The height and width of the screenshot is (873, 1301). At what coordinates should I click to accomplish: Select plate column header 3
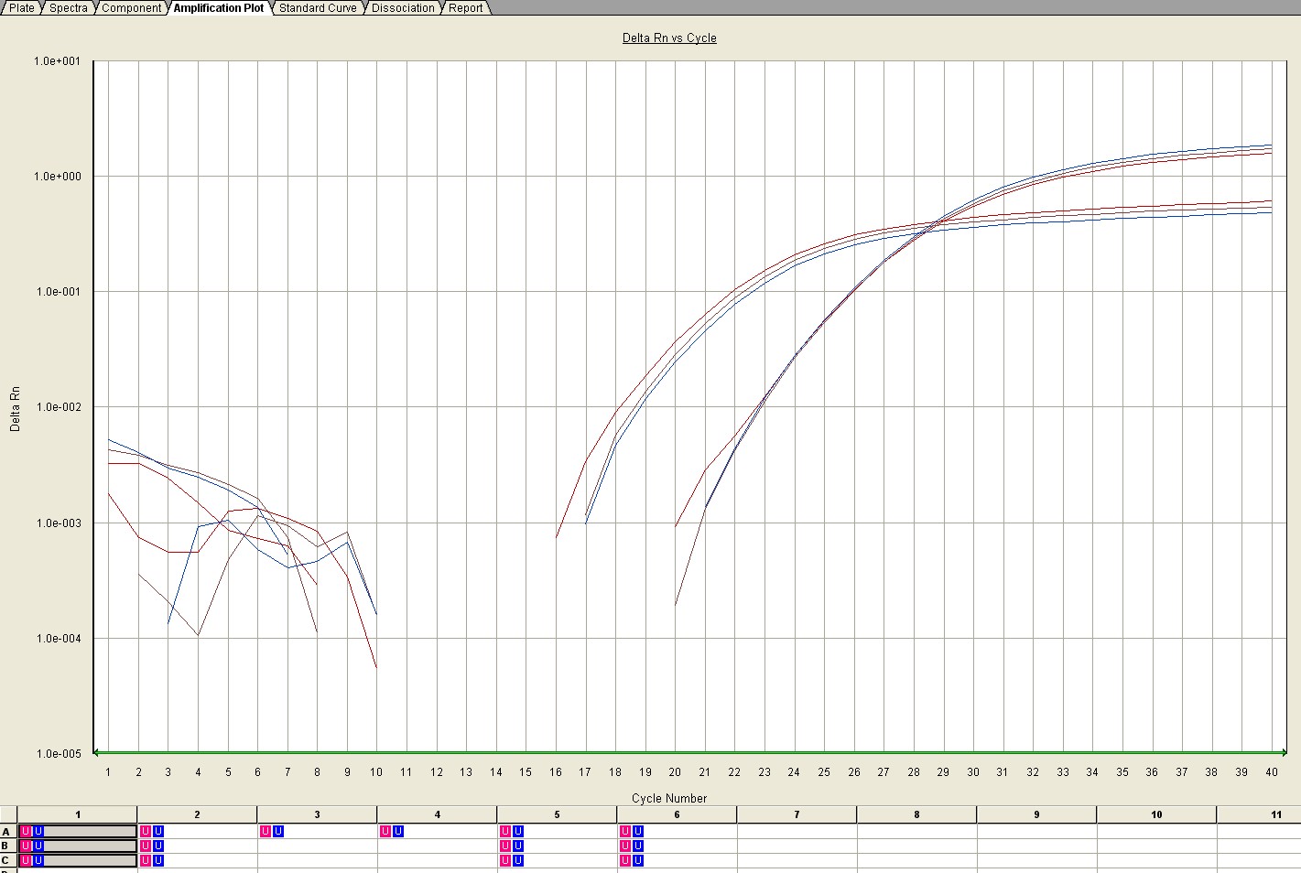coord(317,814)
